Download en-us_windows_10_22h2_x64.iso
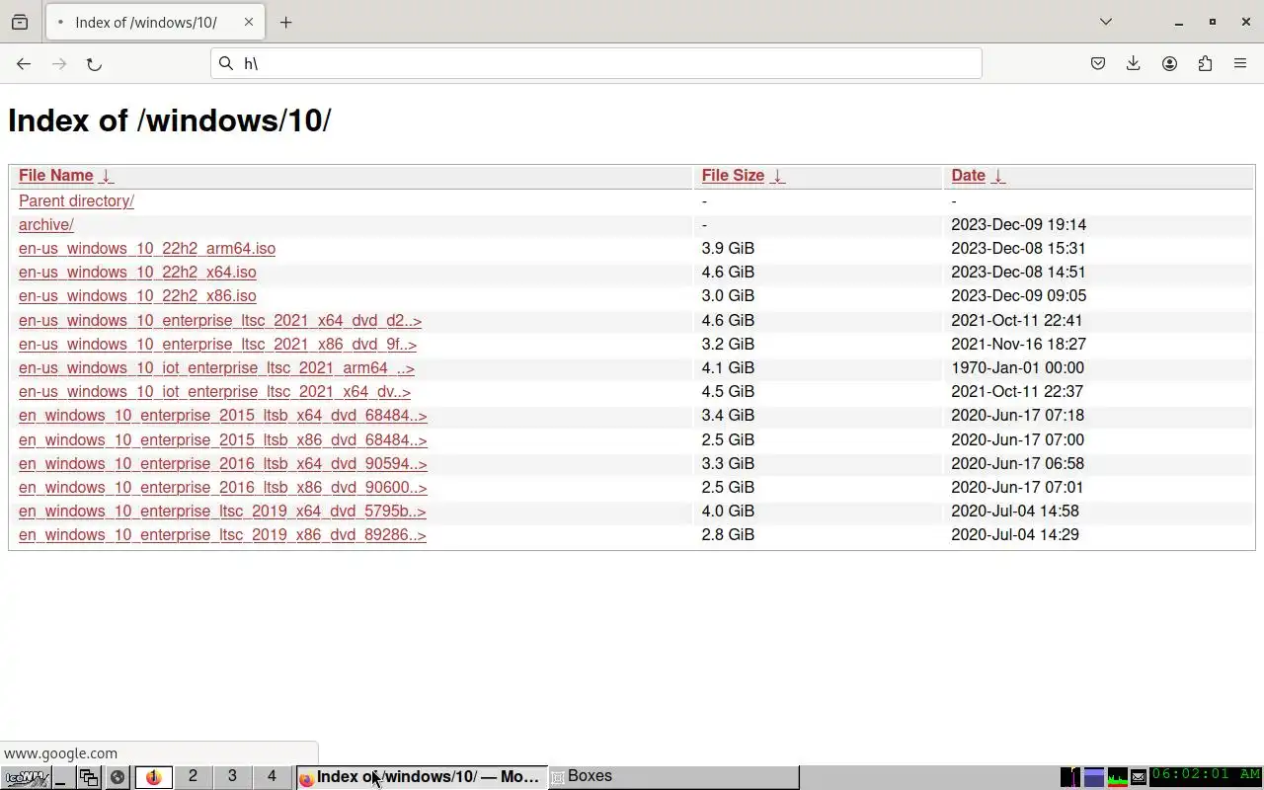 point(137,272)
